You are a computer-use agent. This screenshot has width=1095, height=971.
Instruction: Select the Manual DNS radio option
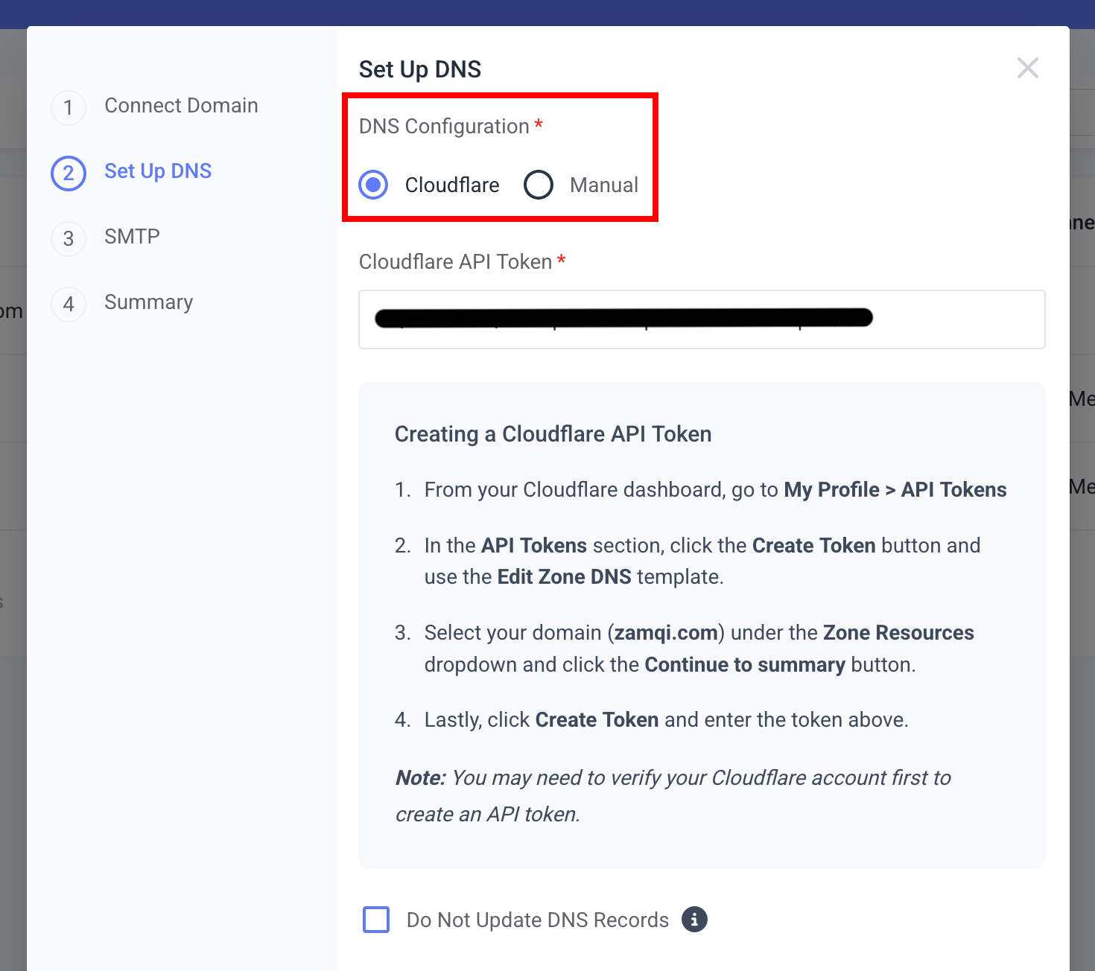pos(538,185)
